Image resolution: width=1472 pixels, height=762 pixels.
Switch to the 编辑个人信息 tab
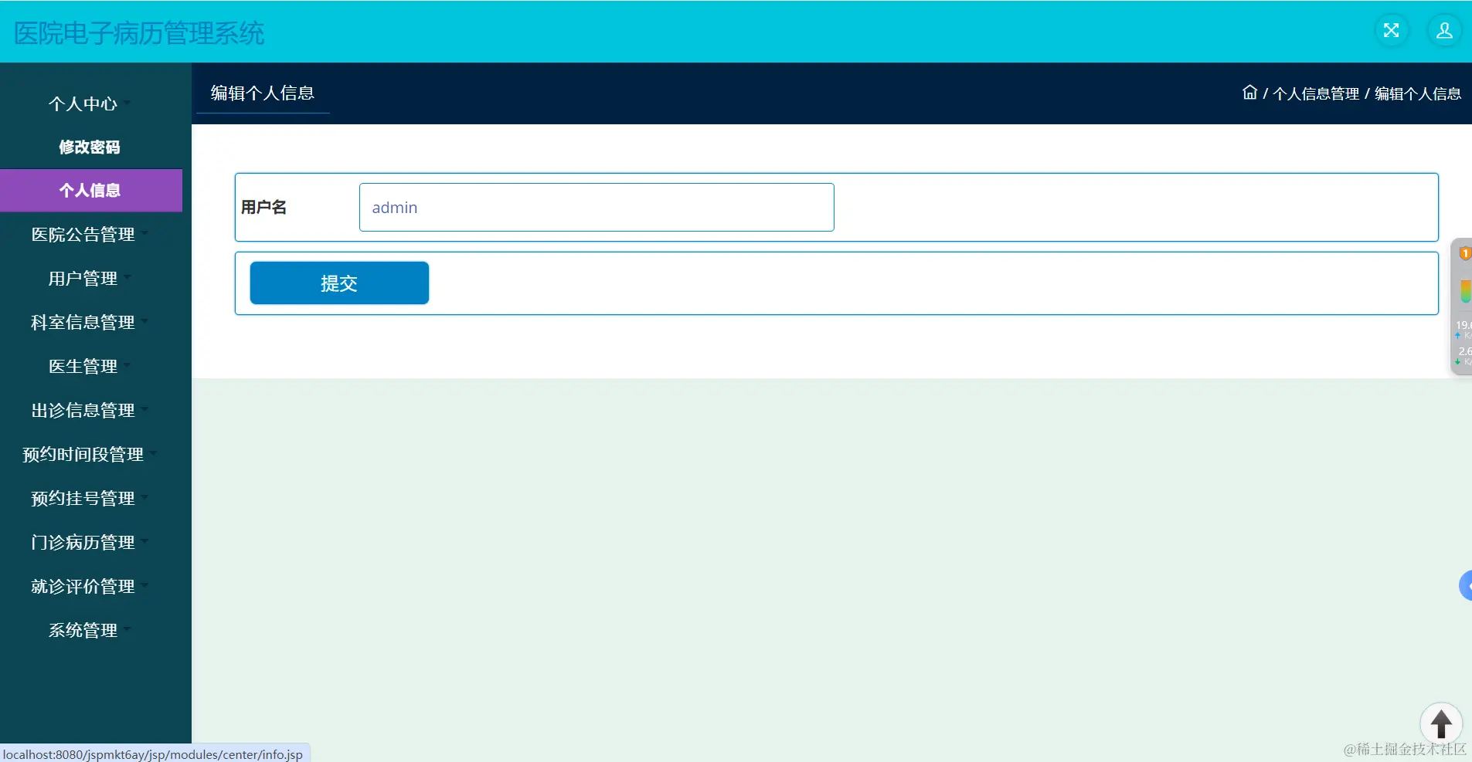[x=263, y=93]
